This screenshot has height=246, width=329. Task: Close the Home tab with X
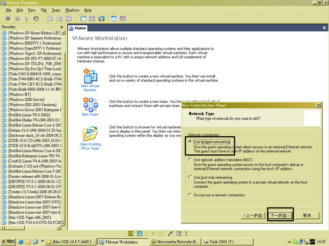pos(324,28)
